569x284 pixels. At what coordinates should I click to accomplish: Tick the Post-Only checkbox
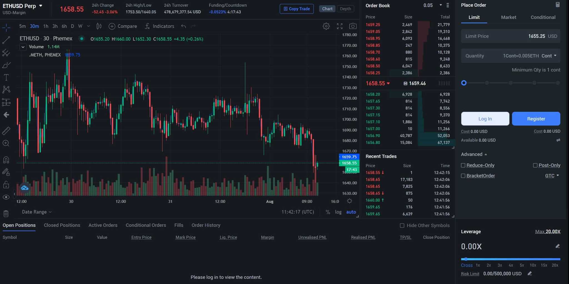coord(535,165)
